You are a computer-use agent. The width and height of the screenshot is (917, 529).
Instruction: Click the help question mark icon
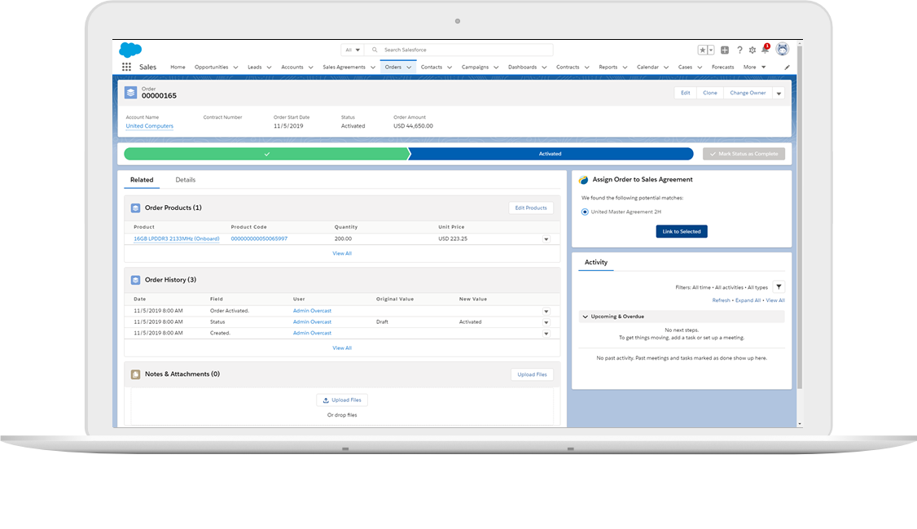pos(739,50)
